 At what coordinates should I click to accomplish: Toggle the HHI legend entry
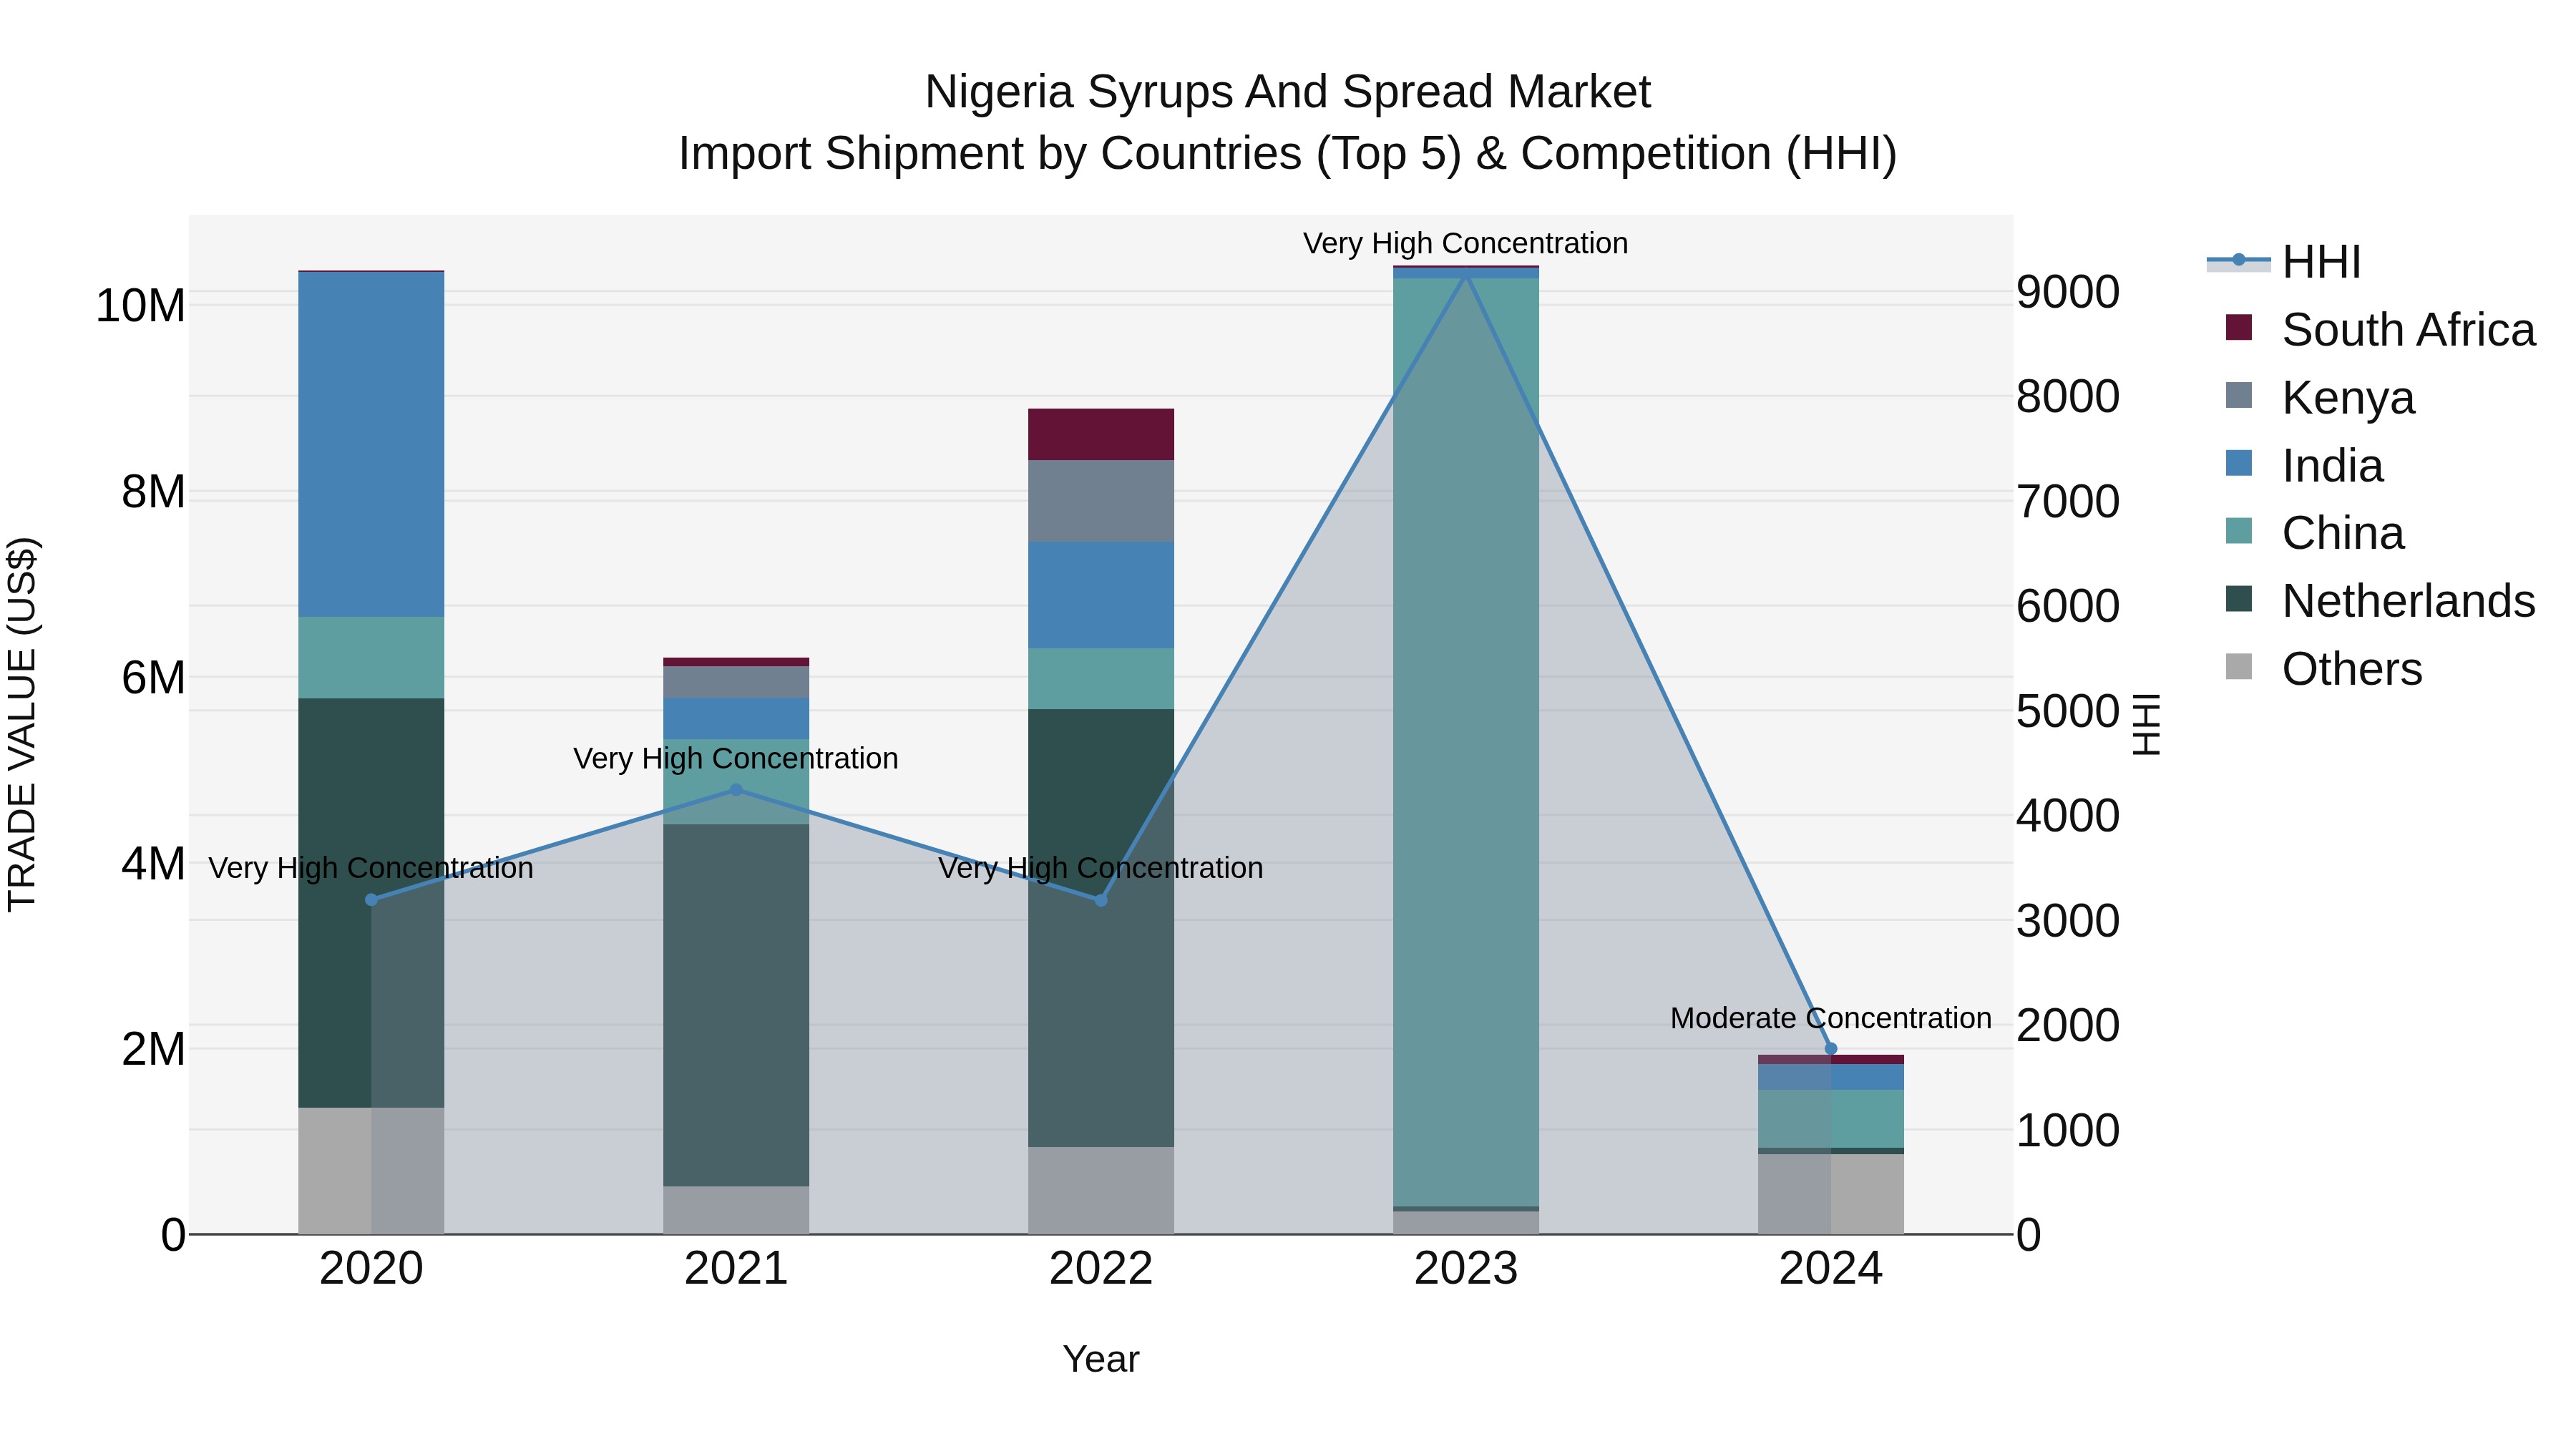coord(2284,262)
